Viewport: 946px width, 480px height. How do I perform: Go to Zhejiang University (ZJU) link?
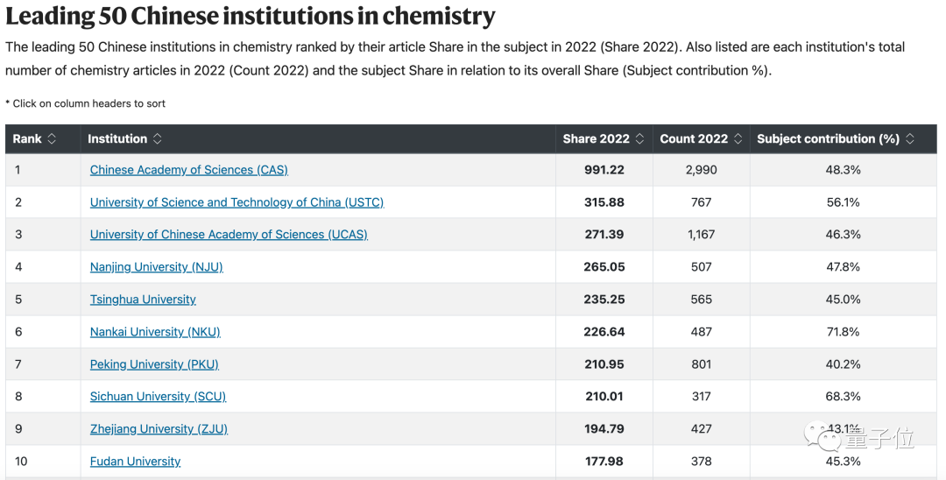coord(159,429)
